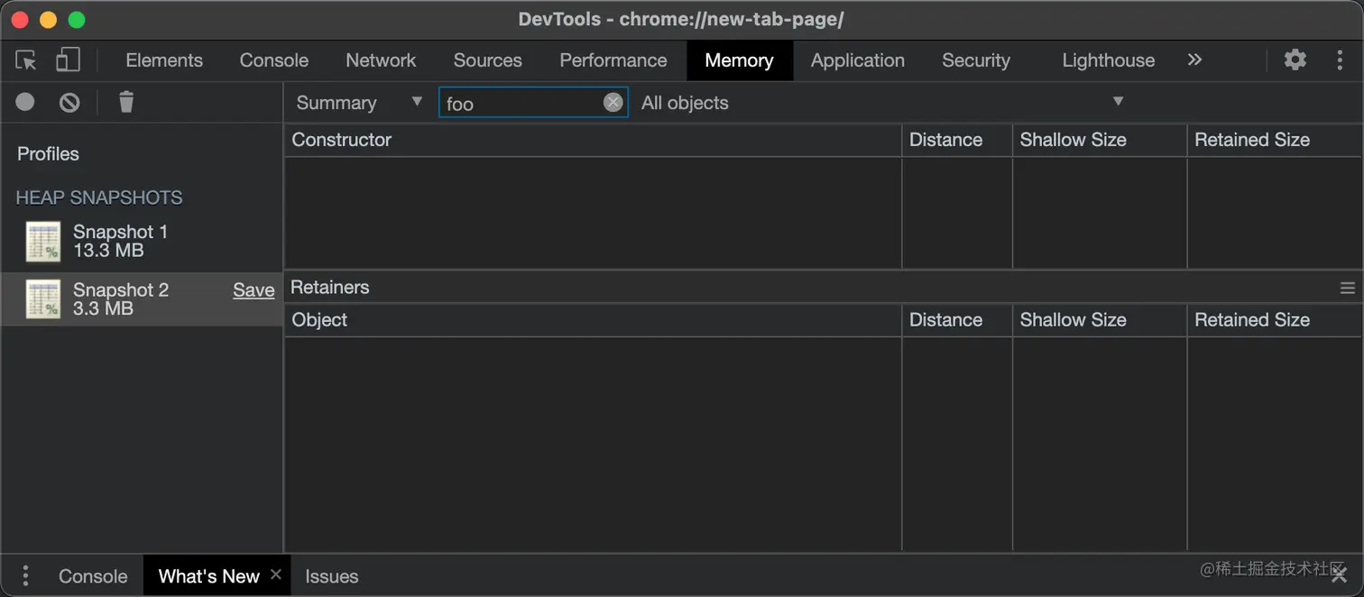Screen dimensions: 1364x597
Task: Sort by the Retained Size column header
Action: pyautogui.click(x=1251, y=140)
